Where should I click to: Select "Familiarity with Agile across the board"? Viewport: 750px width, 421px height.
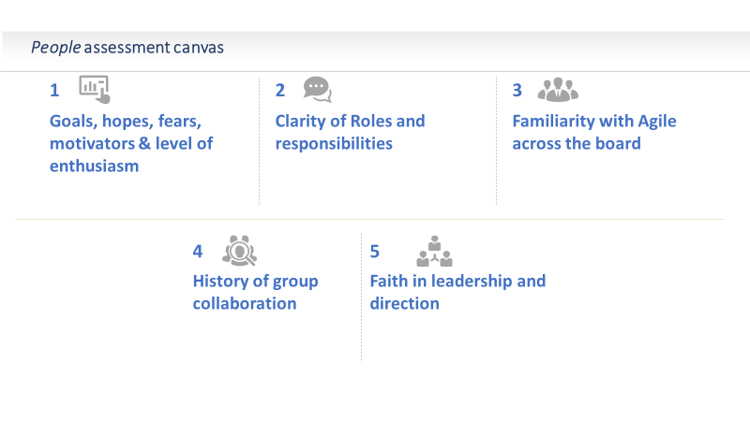(593, 132)
